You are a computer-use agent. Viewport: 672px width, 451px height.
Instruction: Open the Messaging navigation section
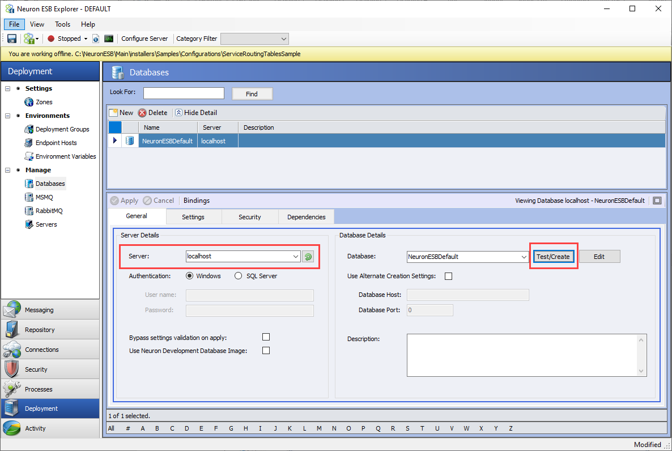(50, 309)
